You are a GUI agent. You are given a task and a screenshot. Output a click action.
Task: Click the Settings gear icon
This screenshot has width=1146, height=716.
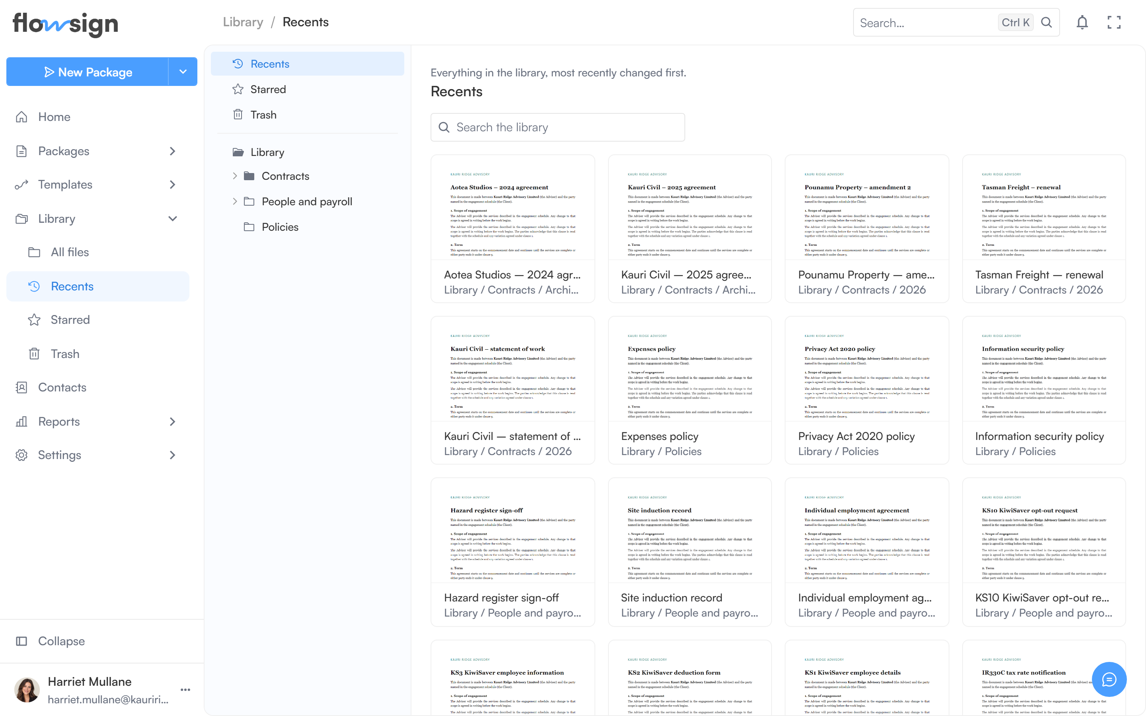click(21, 455)
